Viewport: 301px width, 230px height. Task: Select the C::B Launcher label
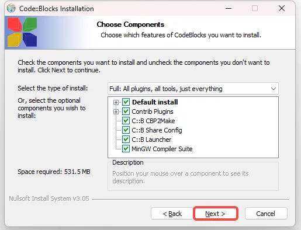[151, 140]
